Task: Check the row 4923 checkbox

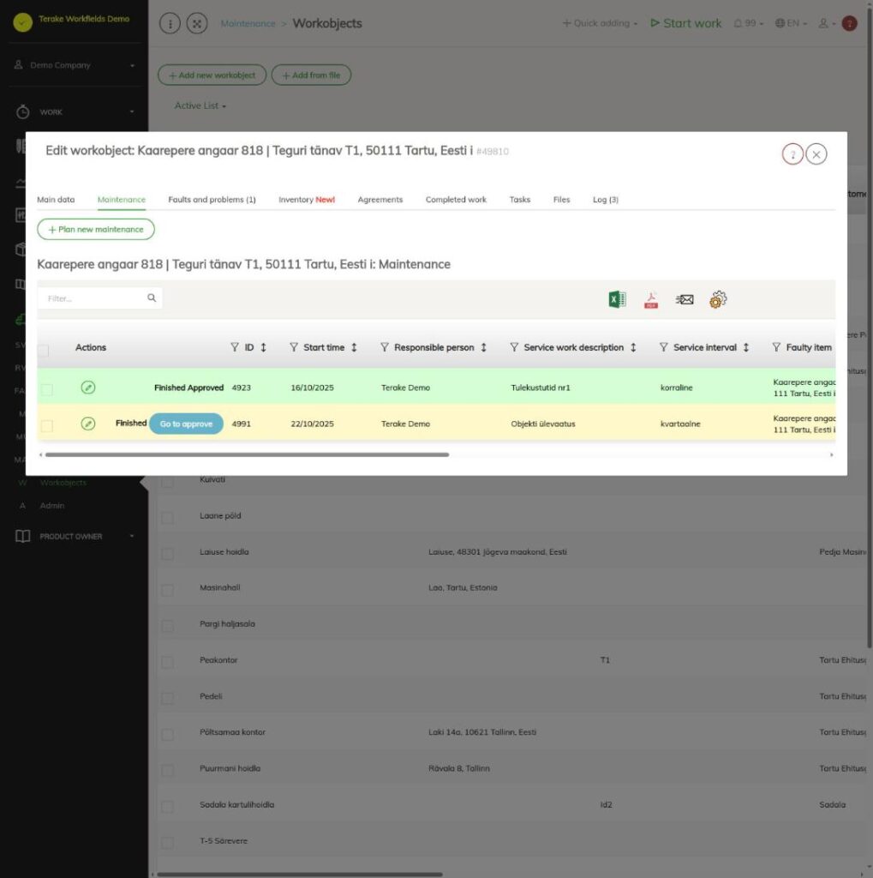Action: [x=47, y=390]
